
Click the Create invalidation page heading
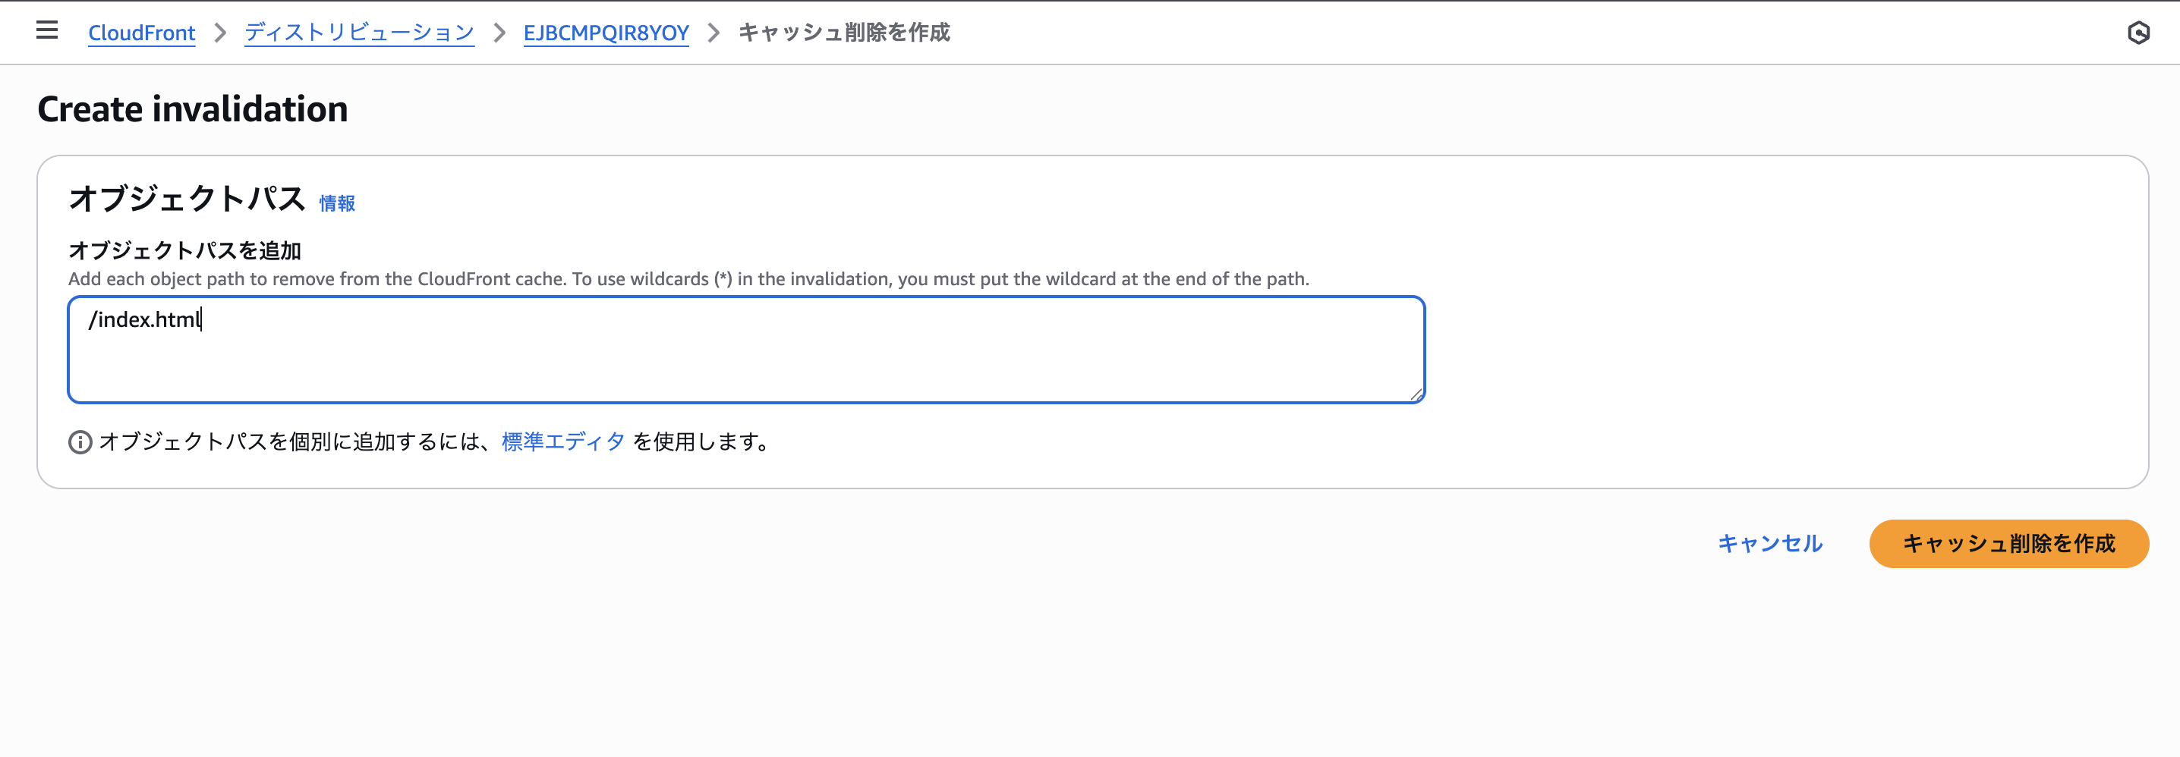(192, 109)
